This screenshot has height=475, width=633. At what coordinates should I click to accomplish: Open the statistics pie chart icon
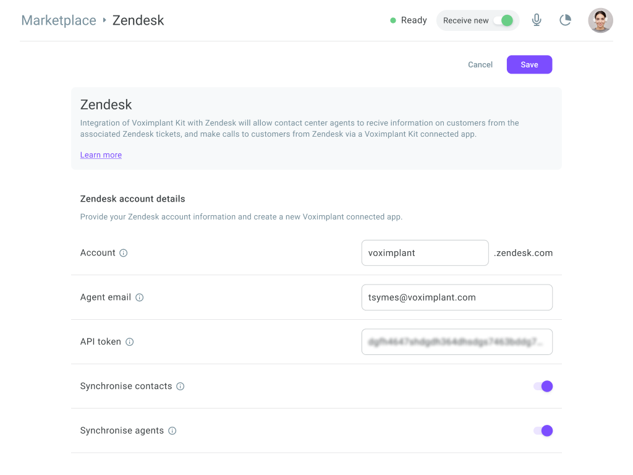tap(565, 20)
